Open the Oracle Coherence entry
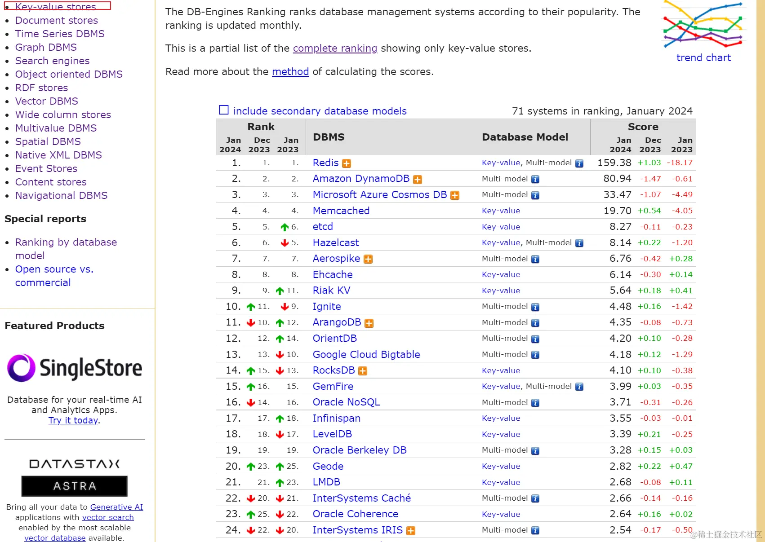This screenshot has height=542, width=765. [x=356, y=514]
